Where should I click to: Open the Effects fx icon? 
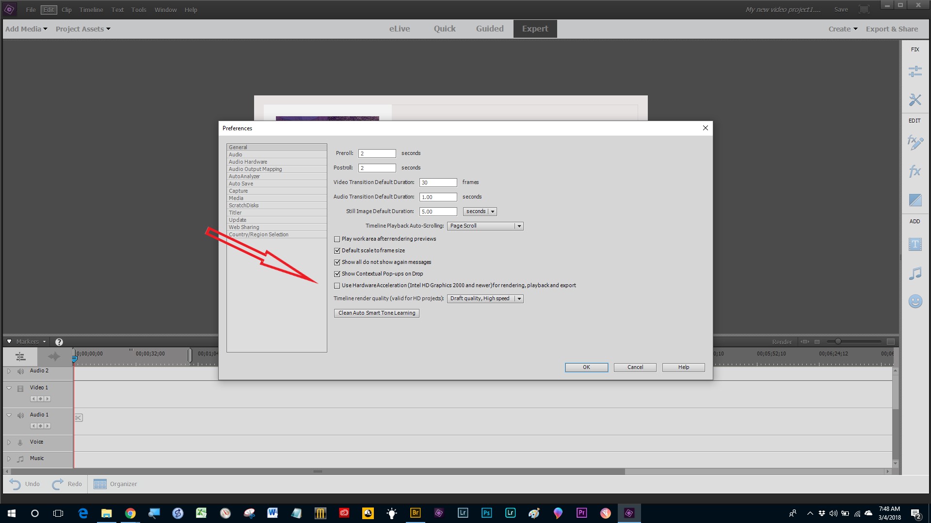tap(915, 171)
